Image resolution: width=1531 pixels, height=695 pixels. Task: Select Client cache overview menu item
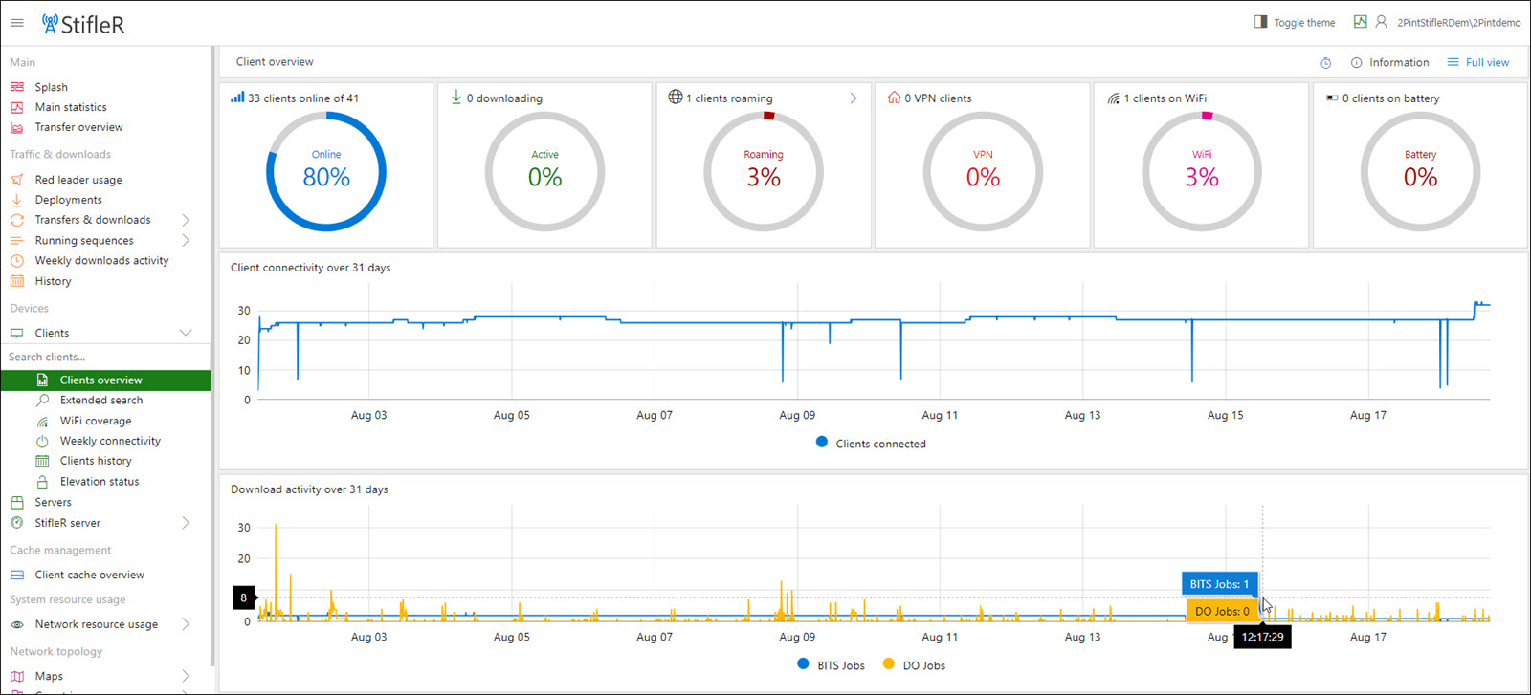coord(89,575)
